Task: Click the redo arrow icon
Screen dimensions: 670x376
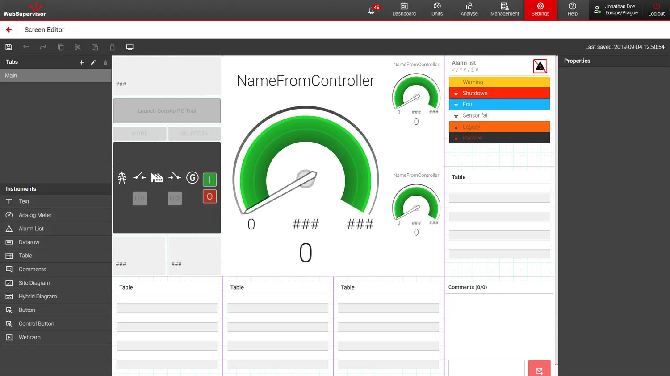Action: pyautogui.click(x=43, y=47)
